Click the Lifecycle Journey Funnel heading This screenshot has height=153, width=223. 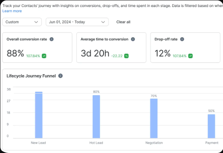coord(31,76)
